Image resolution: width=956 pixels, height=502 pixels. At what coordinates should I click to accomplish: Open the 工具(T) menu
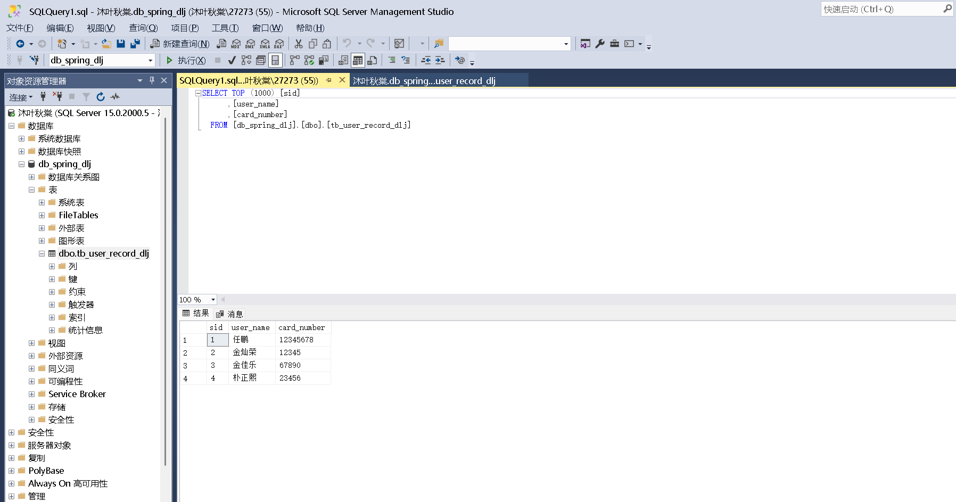click(x=225, y=28)
